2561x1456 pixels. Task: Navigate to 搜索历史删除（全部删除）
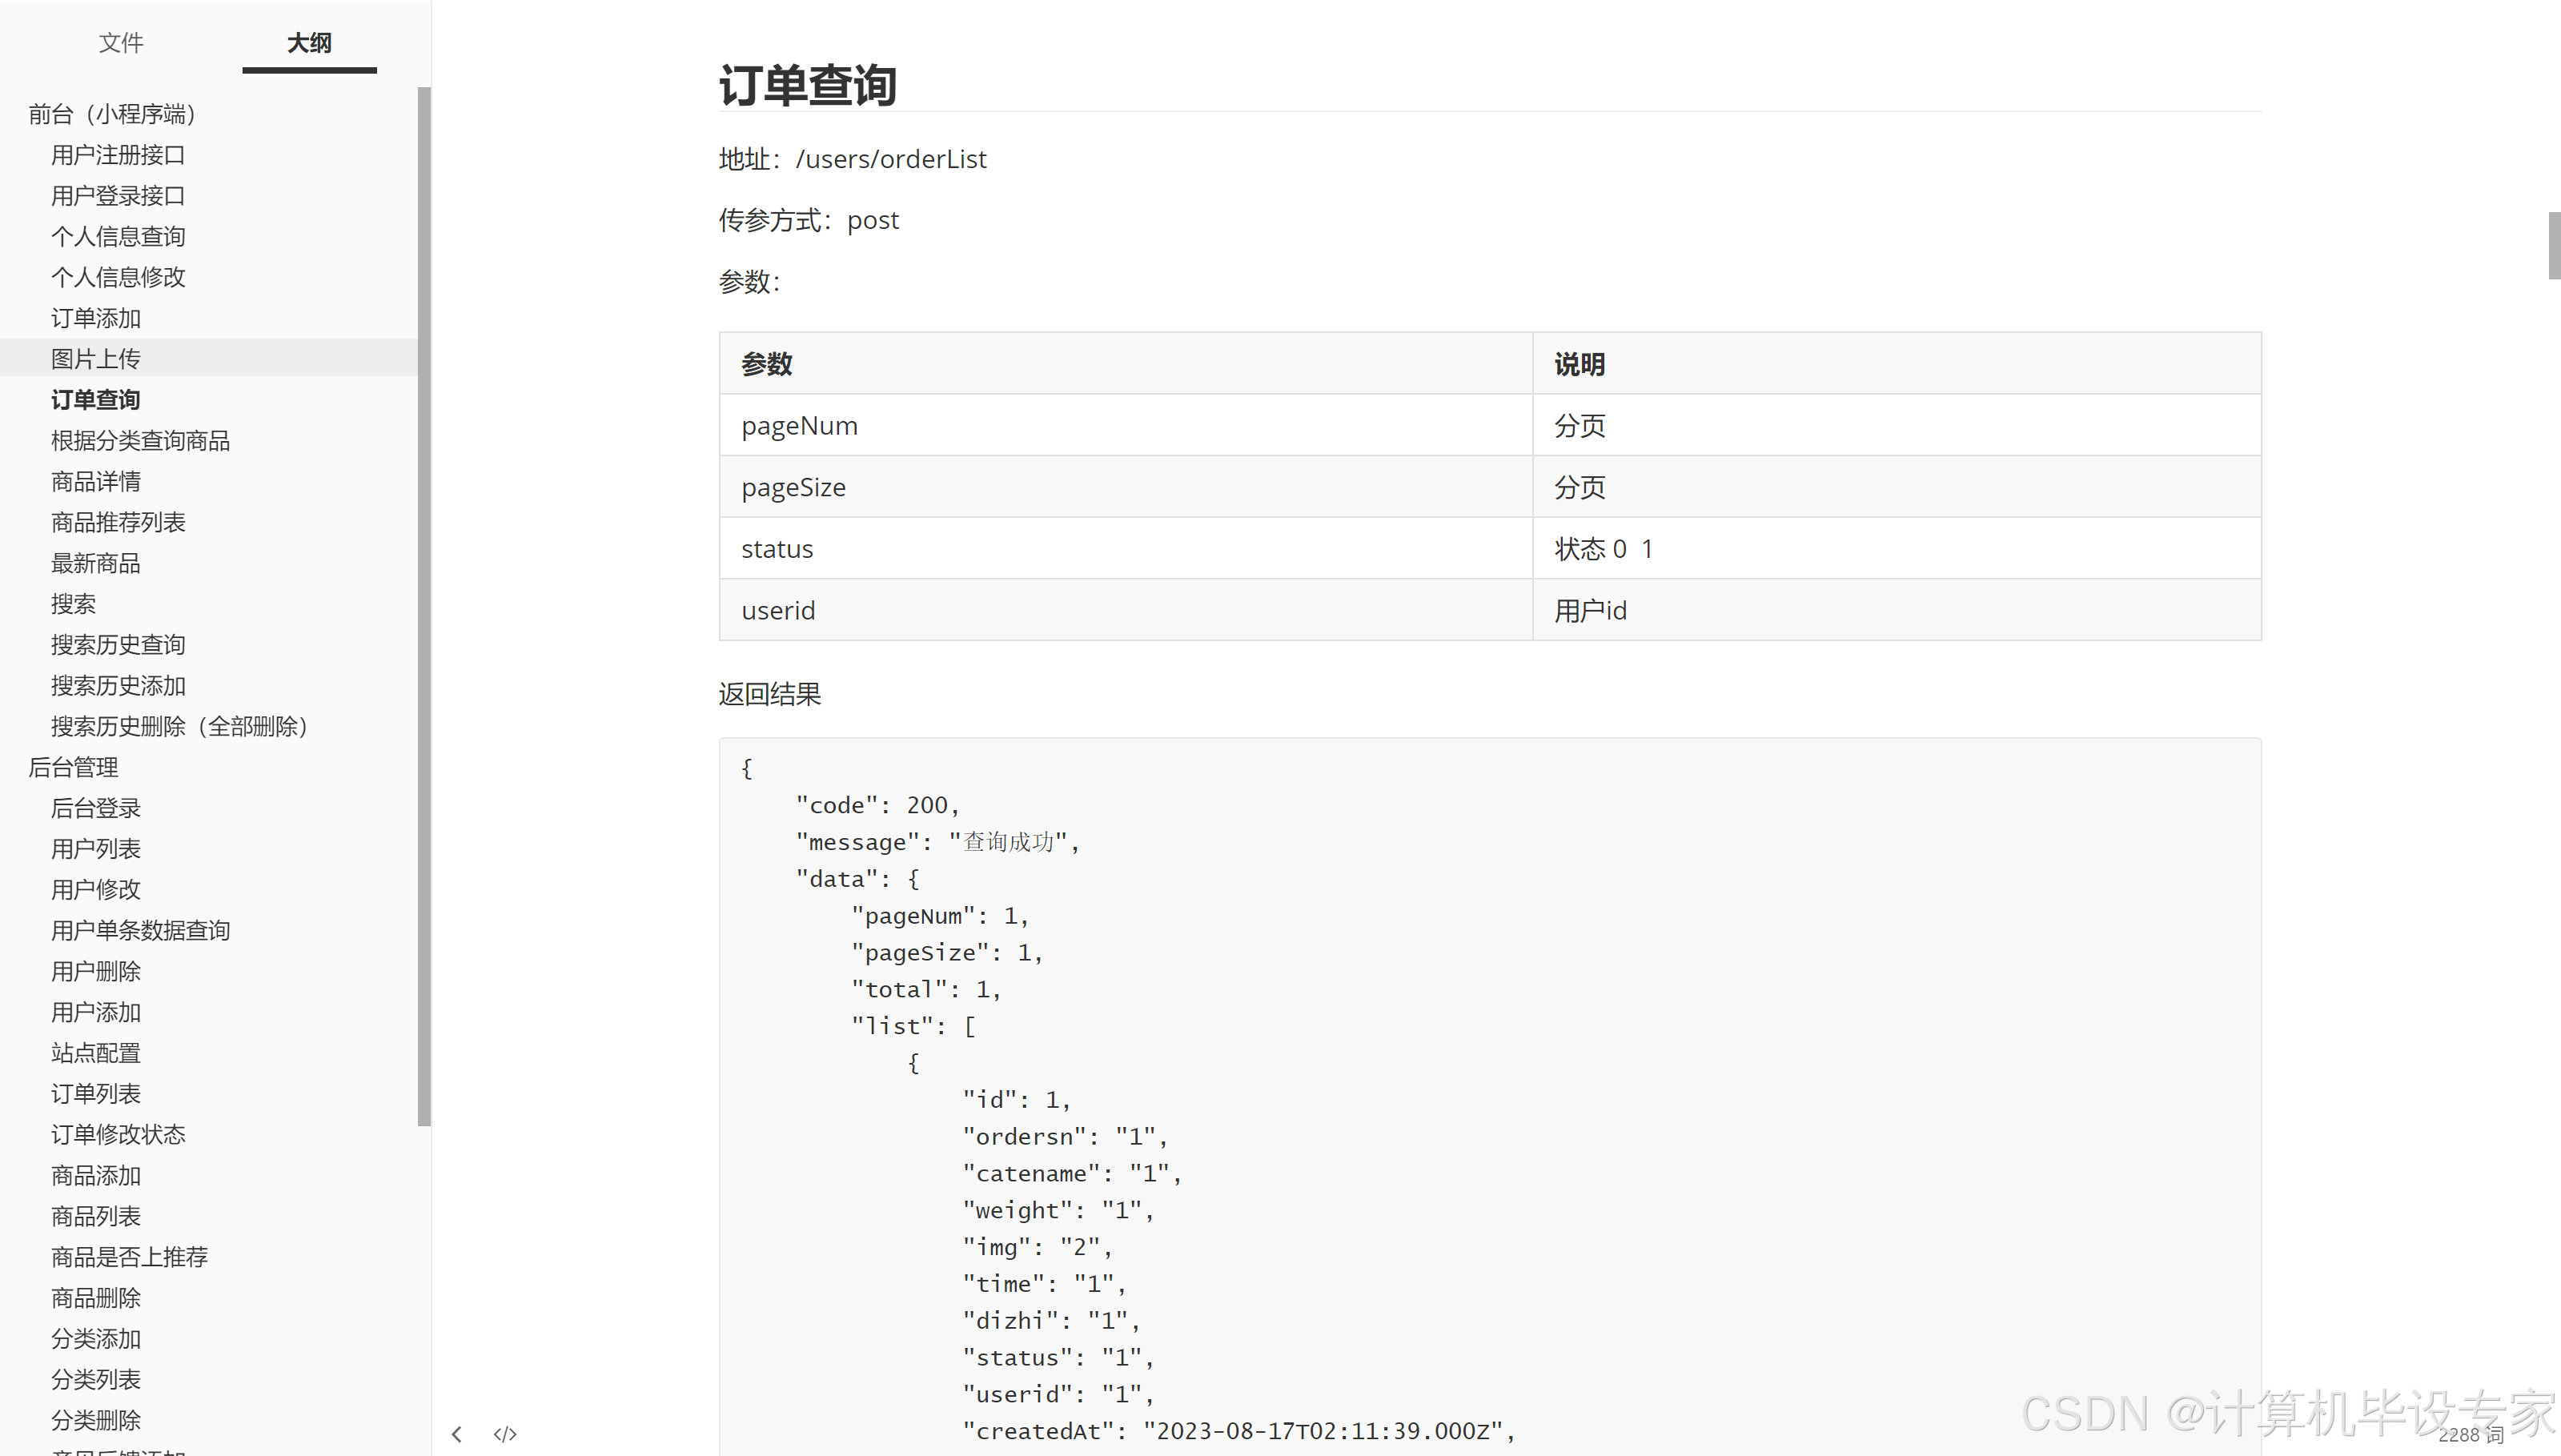point(180,726)
